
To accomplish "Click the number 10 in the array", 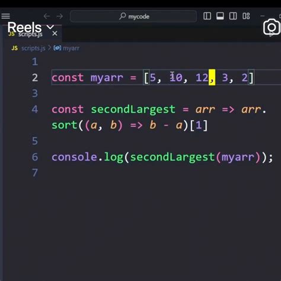I will [176, 78].
